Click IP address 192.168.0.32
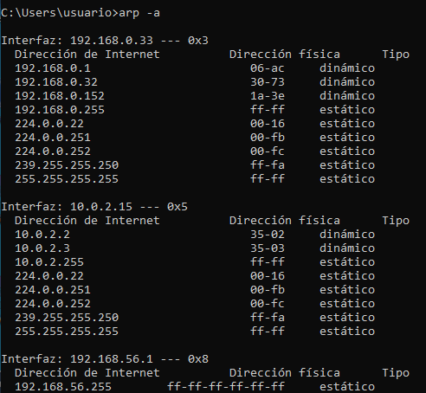426x393 pixels. [x=56, y=82]
